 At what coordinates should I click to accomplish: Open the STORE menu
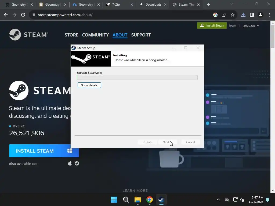coord(71,35)
